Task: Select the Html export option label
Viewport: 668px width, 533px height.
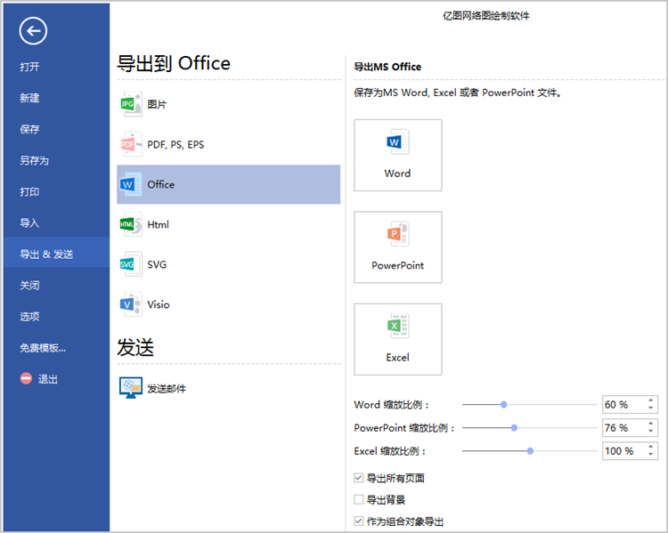Action: pyautogui.click(x=158, y=225)
